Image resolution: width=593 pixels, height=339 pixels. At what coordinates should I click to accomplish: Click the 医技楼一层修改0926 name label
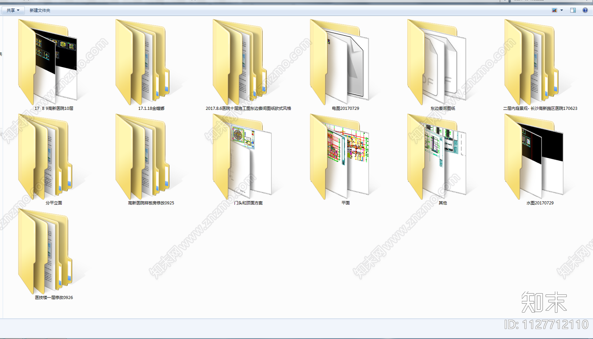click(x=54, y=297)
